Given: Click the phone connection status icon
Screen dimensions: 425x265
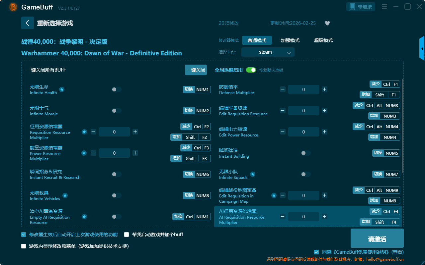Looking at the screenshot, I should 352,7.
